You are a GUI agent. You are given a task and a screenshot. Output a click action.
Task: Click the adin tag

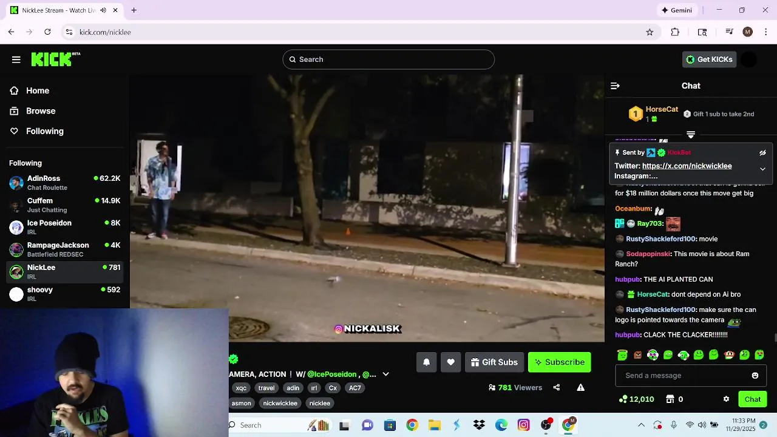pyautogui.click(x=293, y=388)
